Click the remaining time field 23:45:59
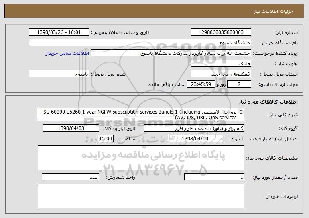This screenshot has width=309, height=218. [x=201, y=84]
